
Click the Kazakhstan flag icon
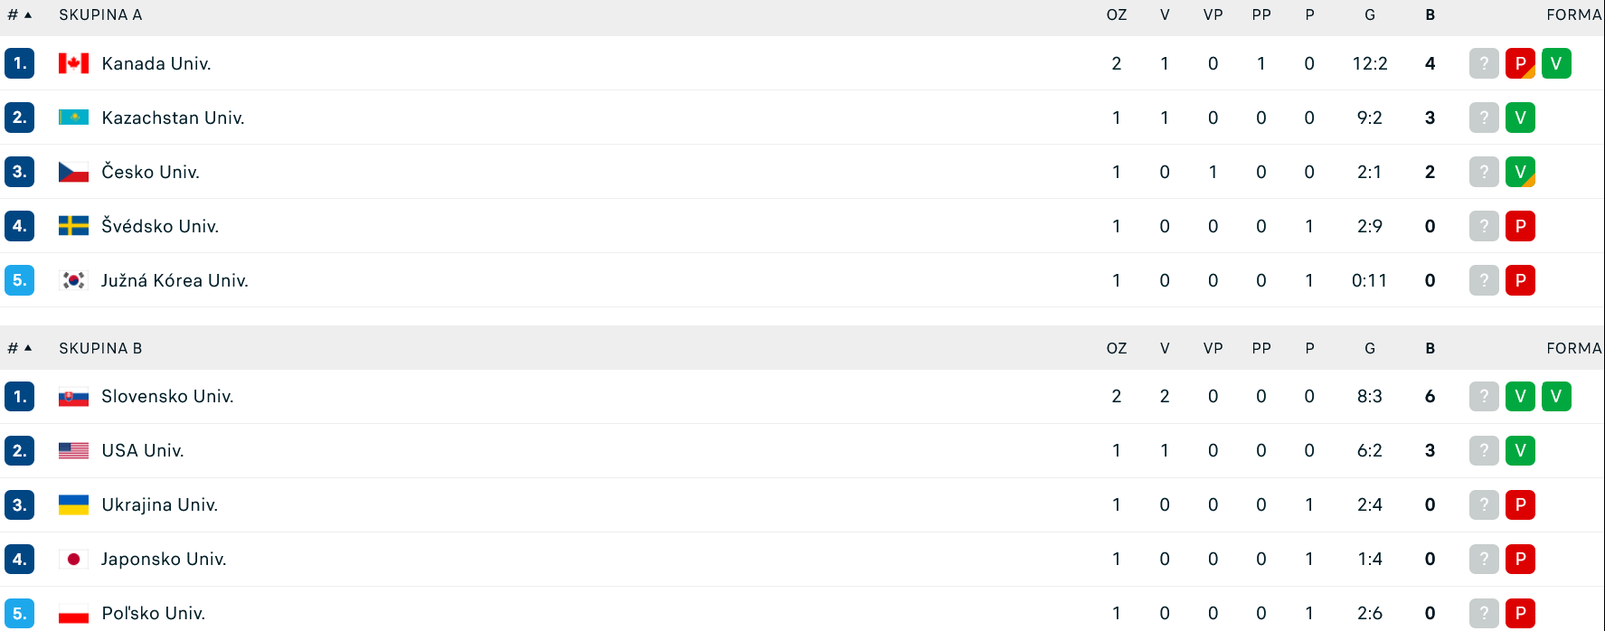[73, 118]
